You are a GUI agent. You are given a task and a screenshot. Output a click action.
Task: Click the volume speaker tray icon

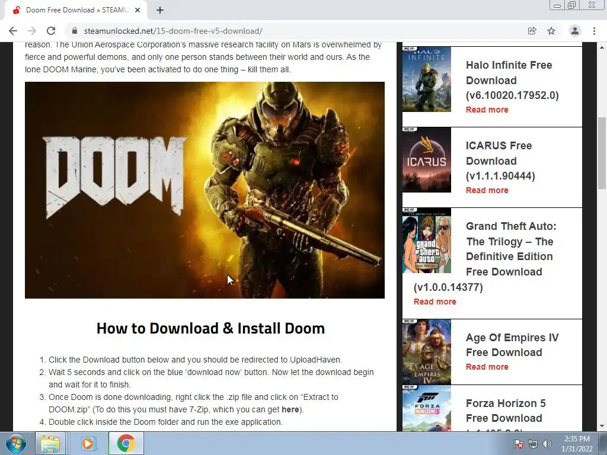(x=547, y=444)
